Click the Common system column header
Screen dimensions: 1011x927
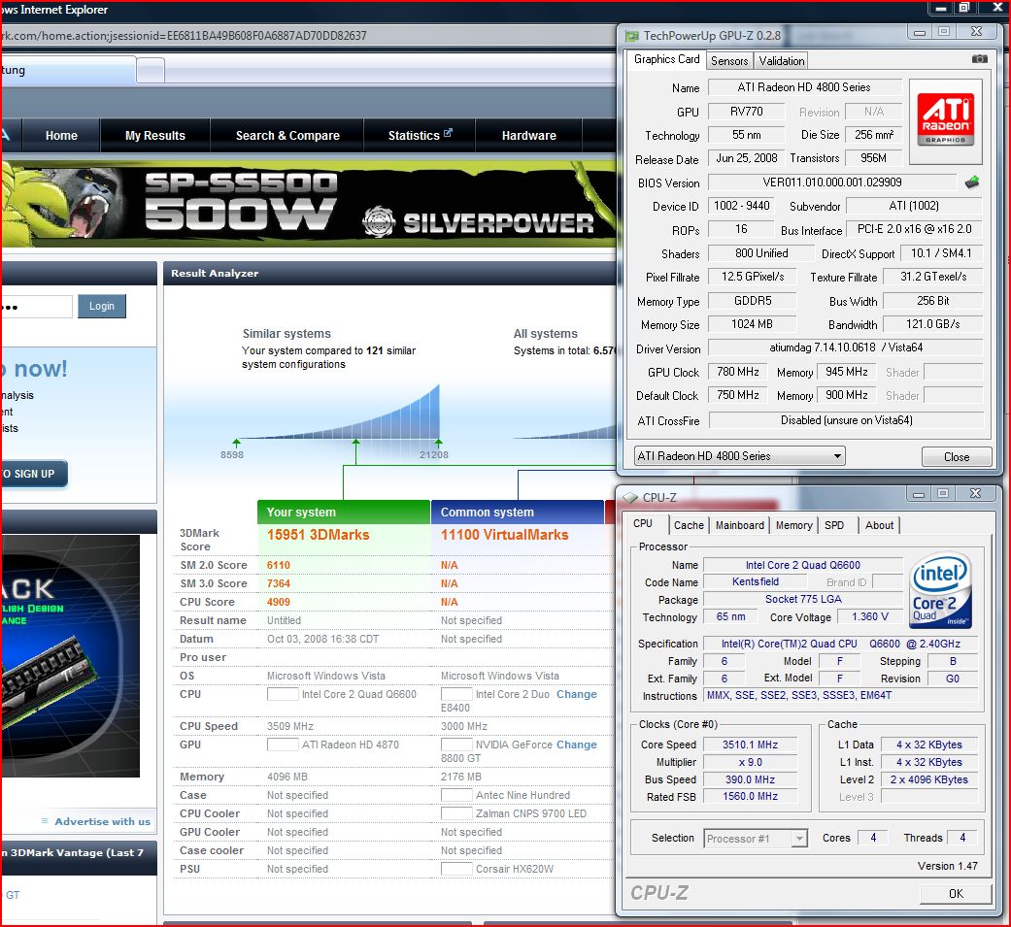[517, 512]
